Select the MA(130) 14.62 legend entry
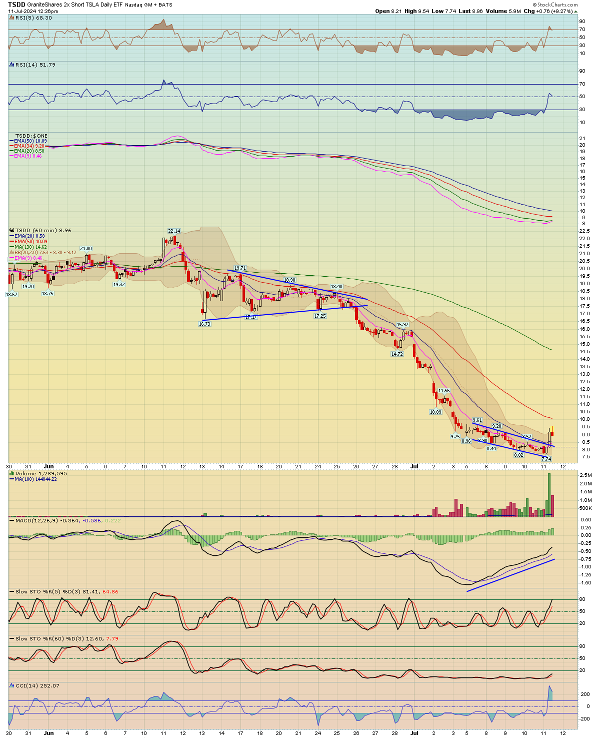The width and height of the screenshot is (600, 738). point(30,247)
